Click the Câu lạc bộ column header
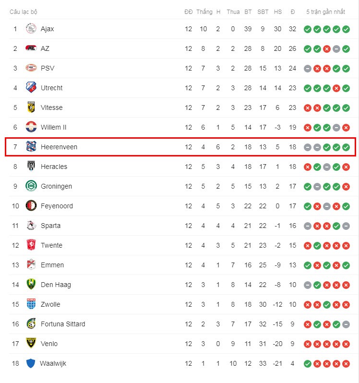Viewport: 359px width, 383px height. [24, 12]
